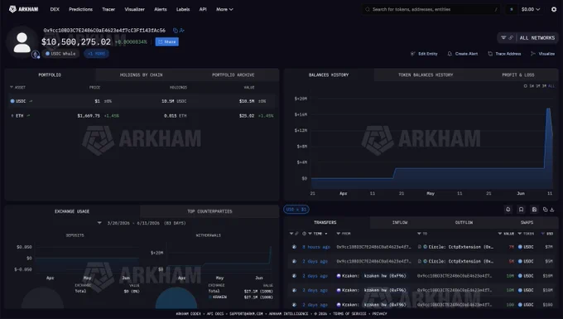Image resolution: width=563 pixels, height=319 pixels.
Task: Open the More menu dropdown
Action: point(224,9)
